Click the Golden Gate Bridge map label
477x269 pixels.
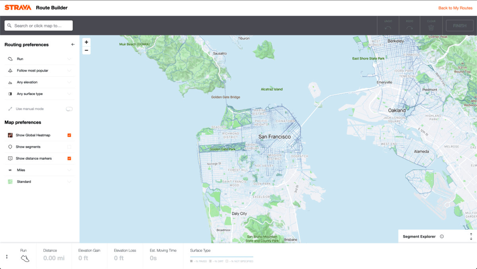tap(225, 97)
